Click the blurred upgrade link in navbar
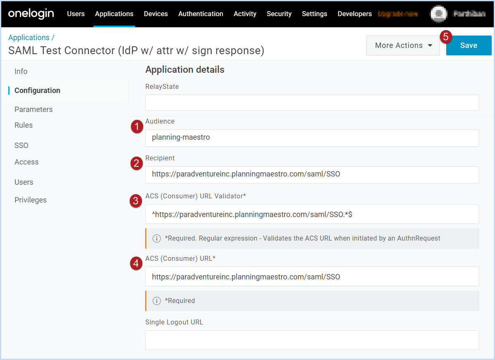Image resolution: width=495 pixels, height=360 pixels. [x=397, y=14]
